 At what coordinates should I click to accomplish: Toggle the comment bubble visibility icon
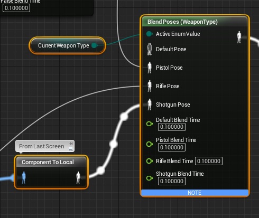point(71,149)
